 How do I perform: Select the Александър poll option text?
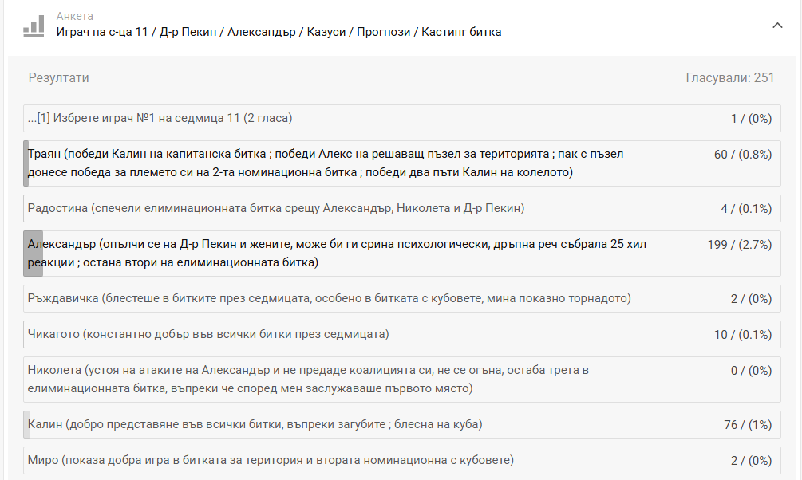337,253
